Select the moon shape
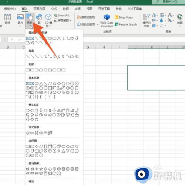The height and width of the screenshot is (185, 185). click(72, 92)
